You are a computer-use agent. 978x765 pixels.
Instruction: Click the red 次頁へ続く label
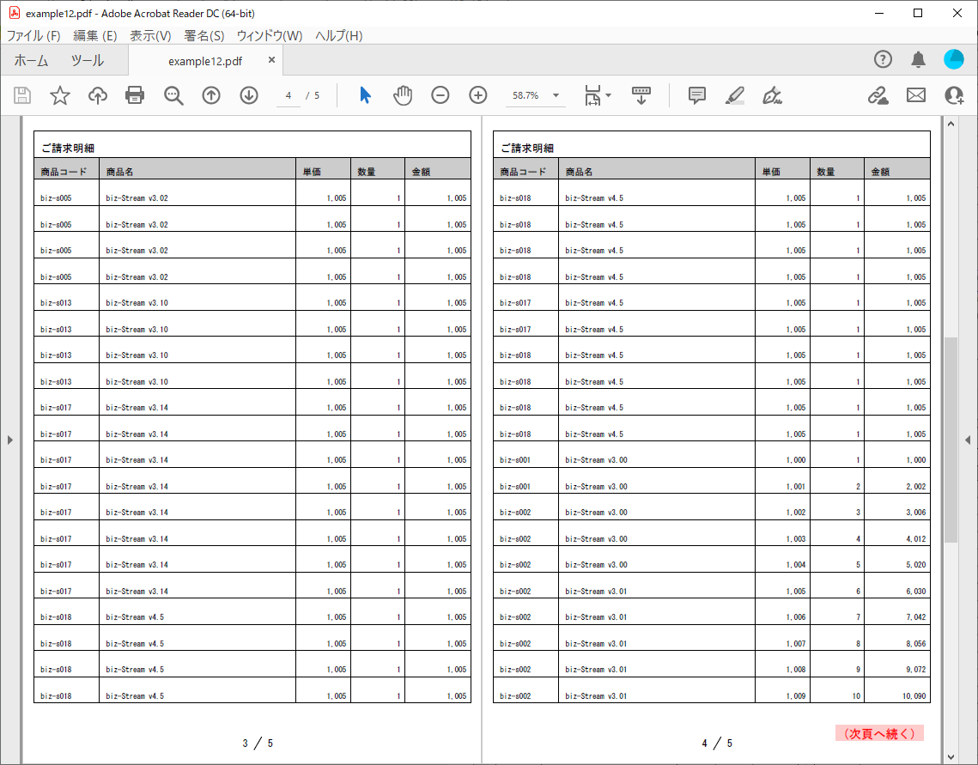click(x=879, y=734)
